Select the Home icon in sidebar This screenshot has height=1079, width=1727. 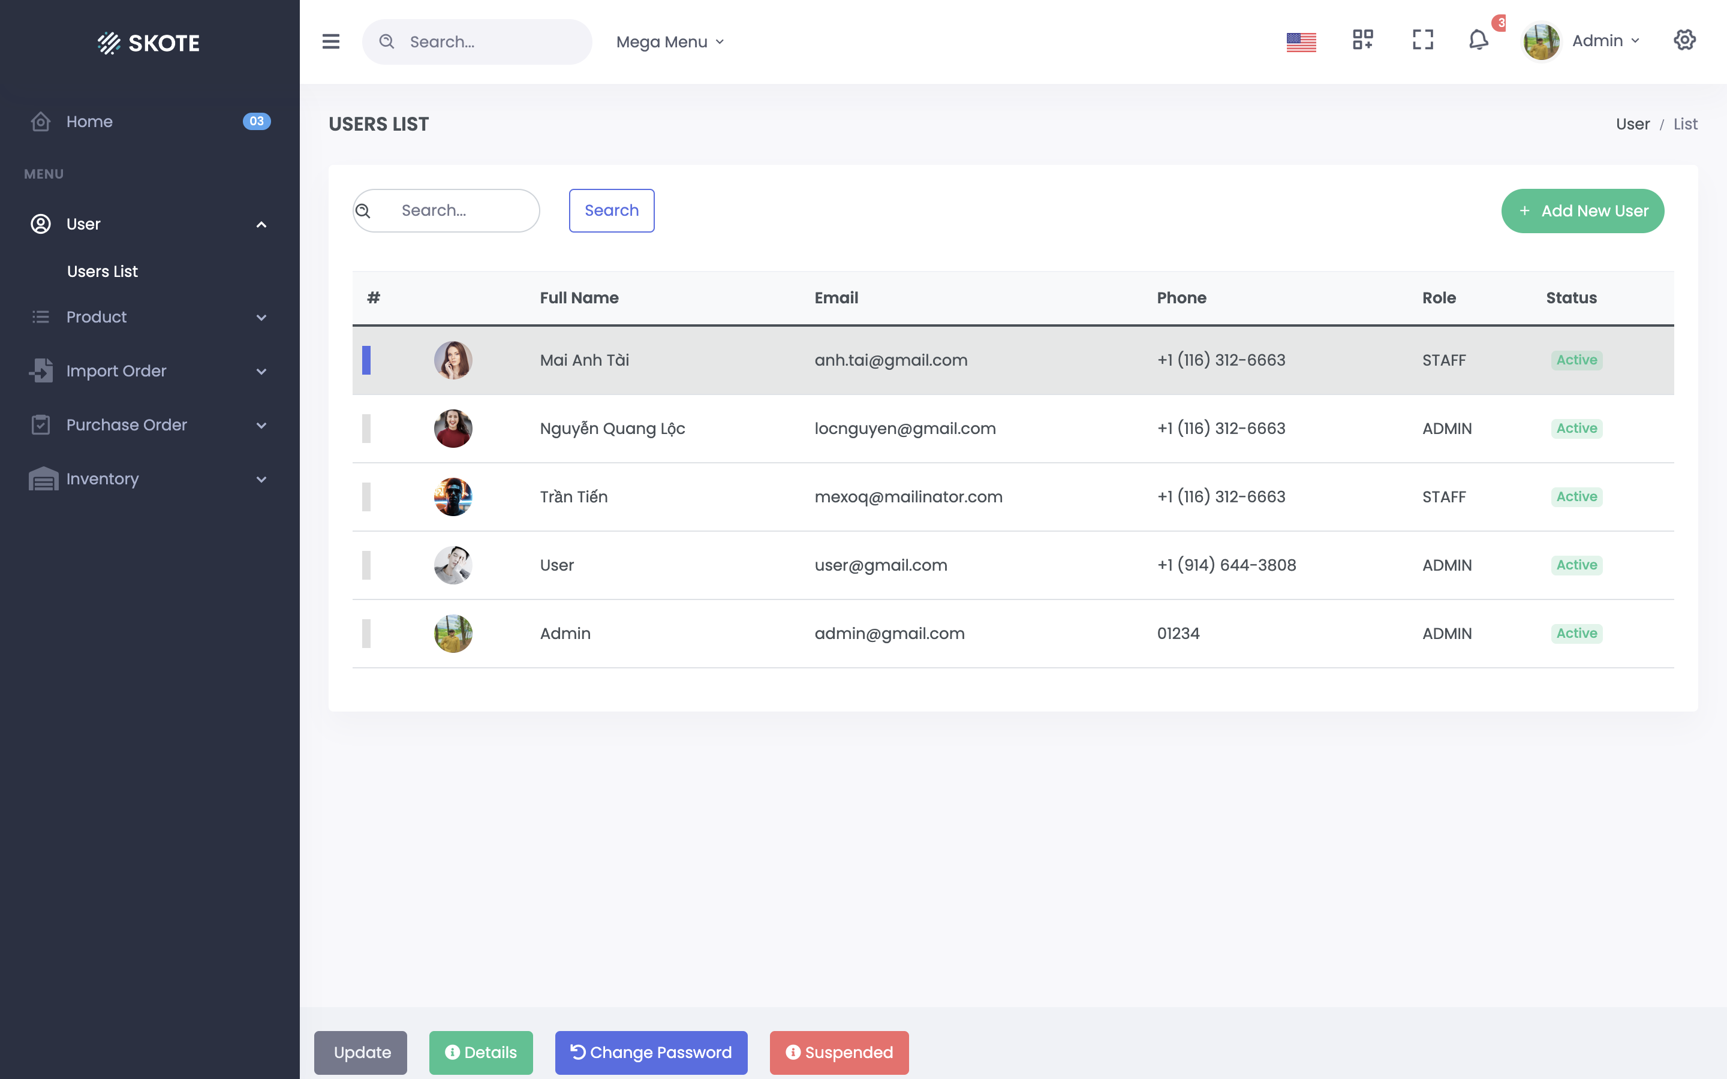[x=40, y=121]
